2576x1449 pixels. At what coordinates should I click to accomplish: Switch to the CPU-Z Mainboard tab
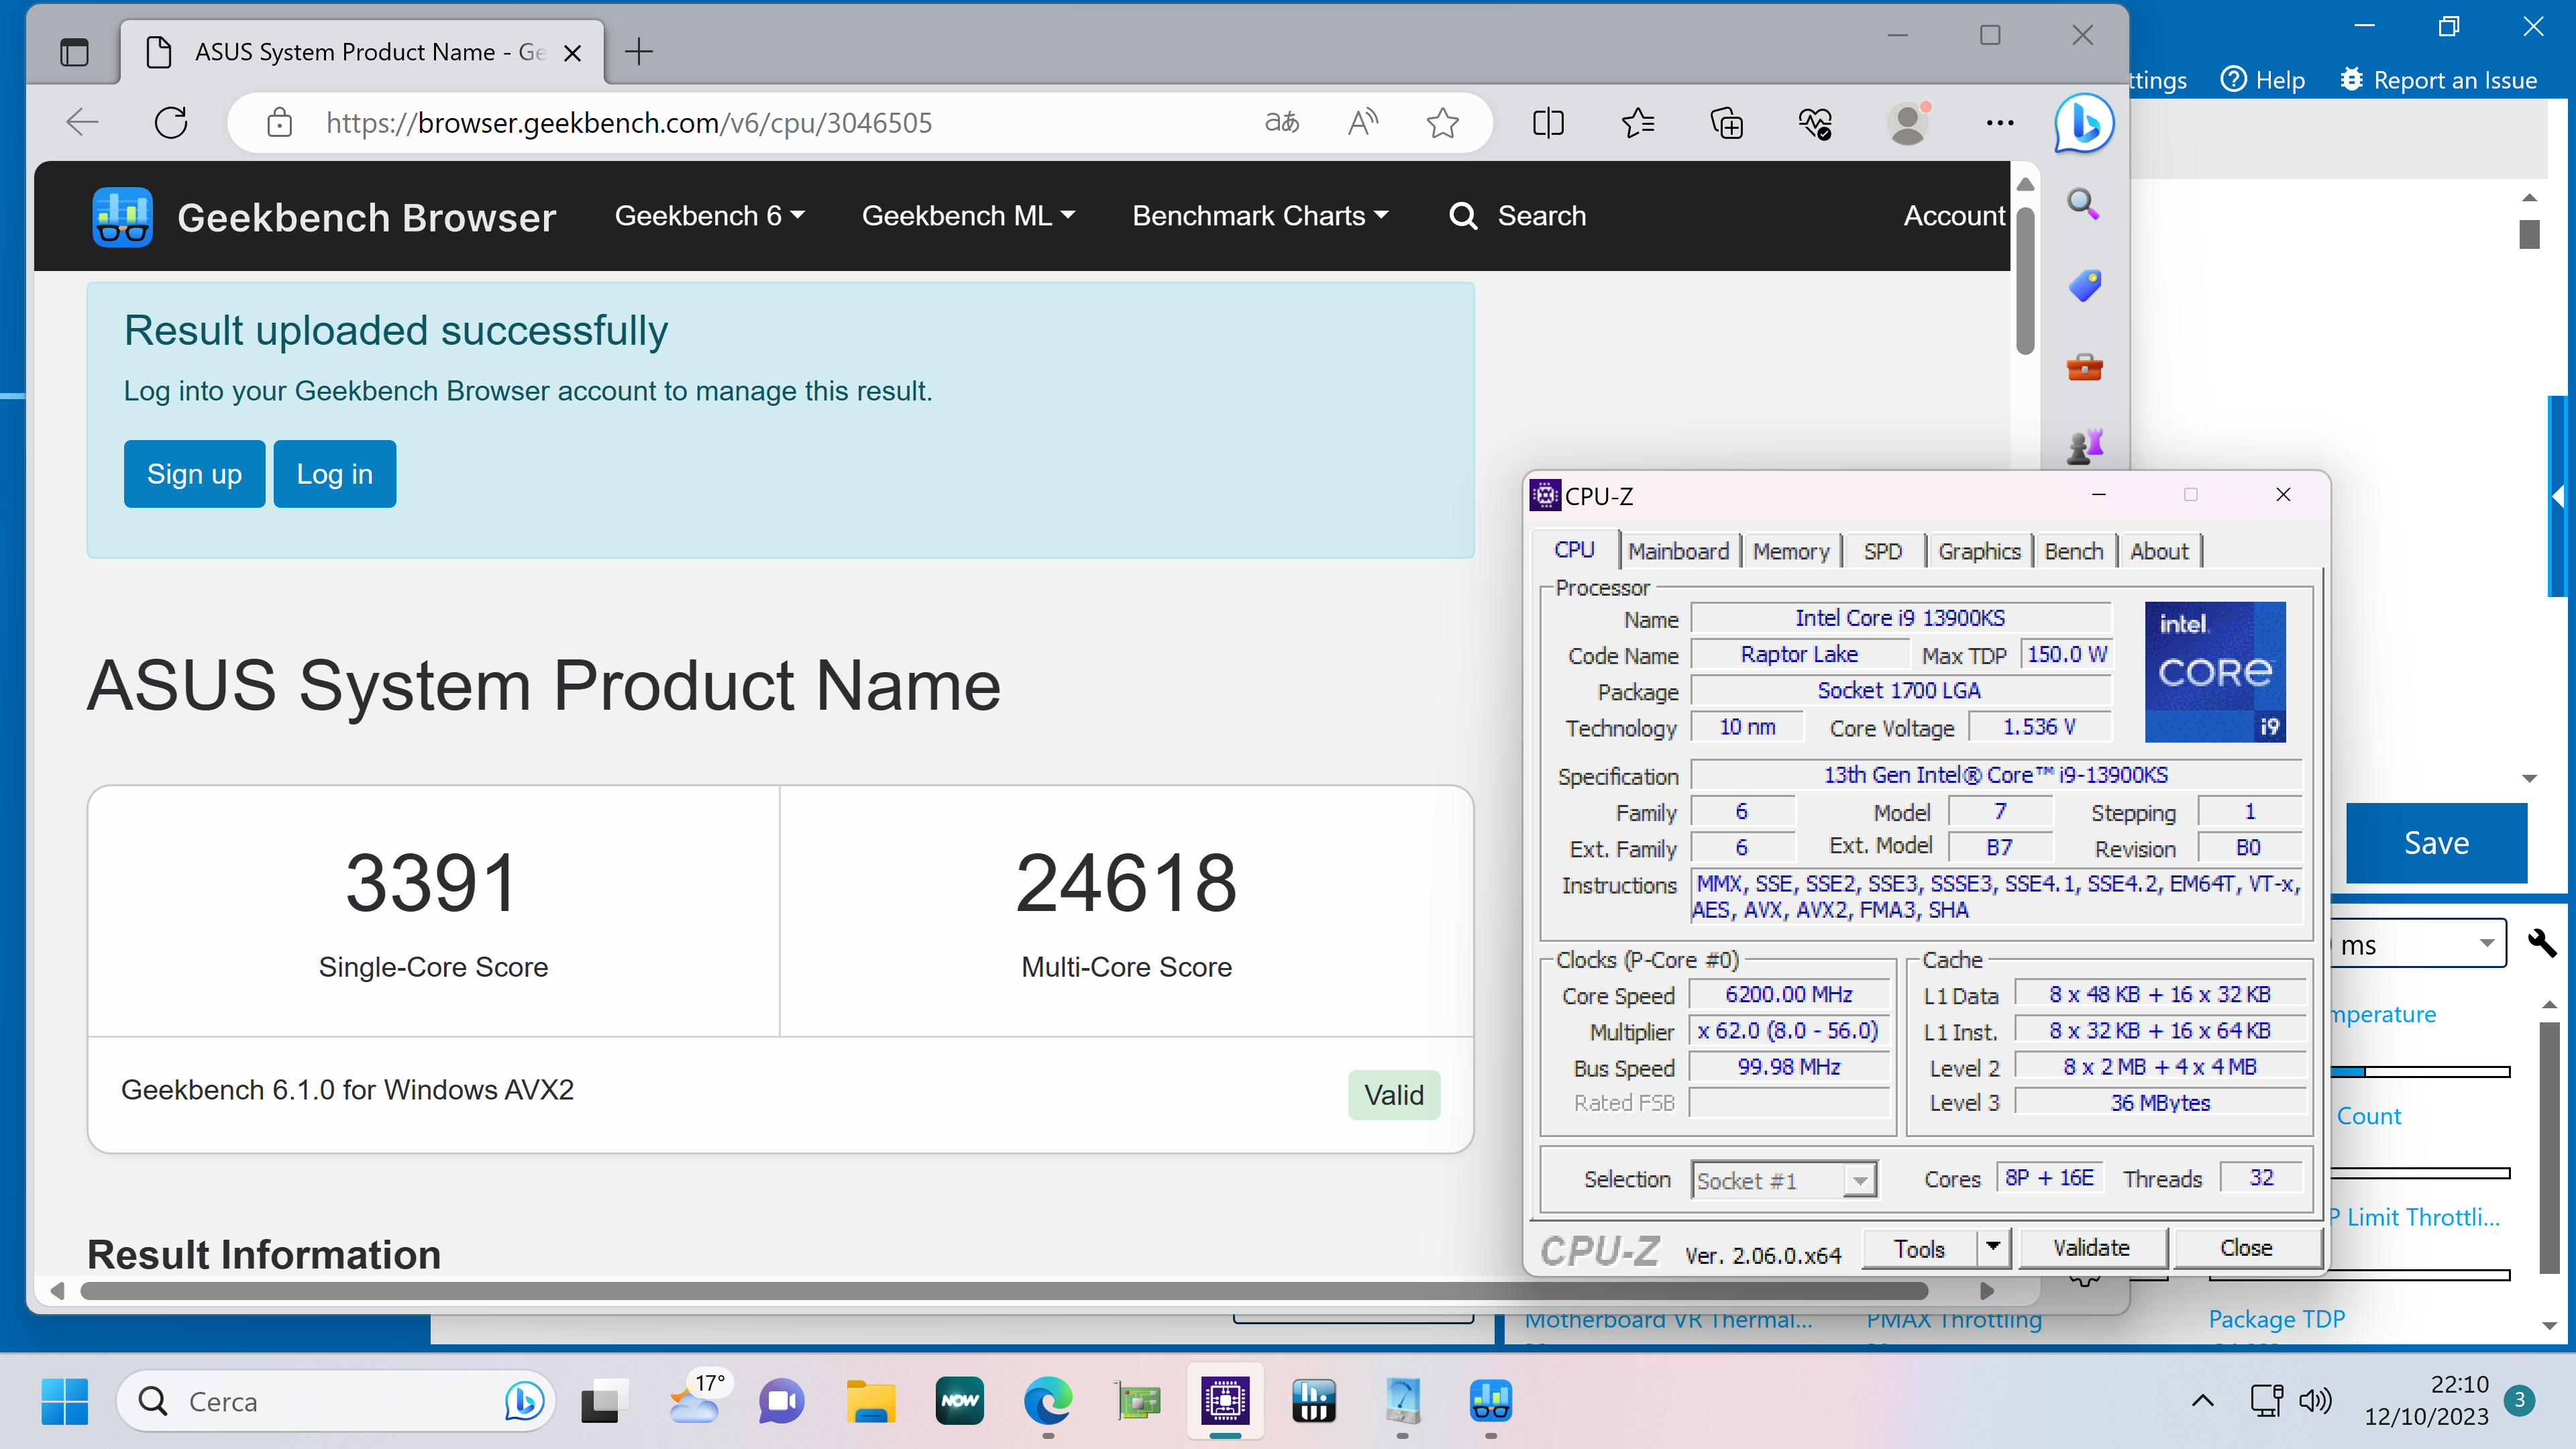tap(1678, 551)
